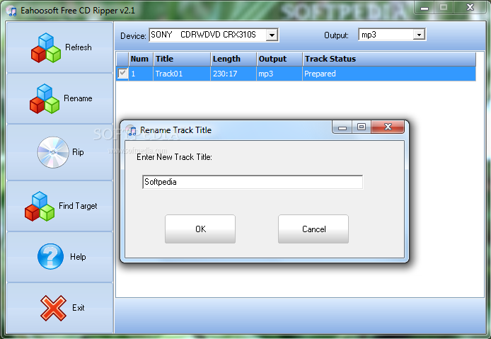Click into the new track title field

point(253,182)
